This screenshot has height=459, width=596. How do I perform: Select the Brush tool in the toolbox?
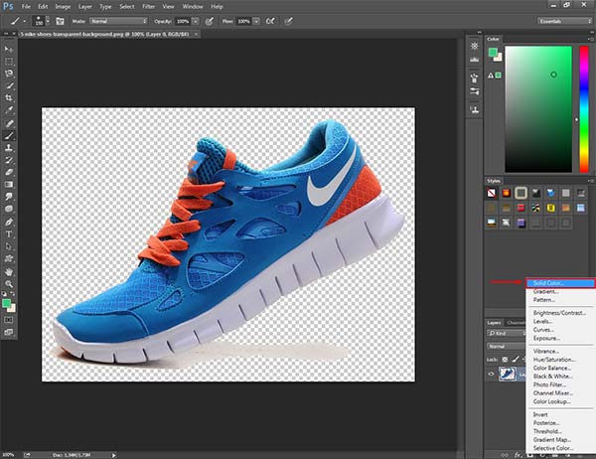pos(8,135)
